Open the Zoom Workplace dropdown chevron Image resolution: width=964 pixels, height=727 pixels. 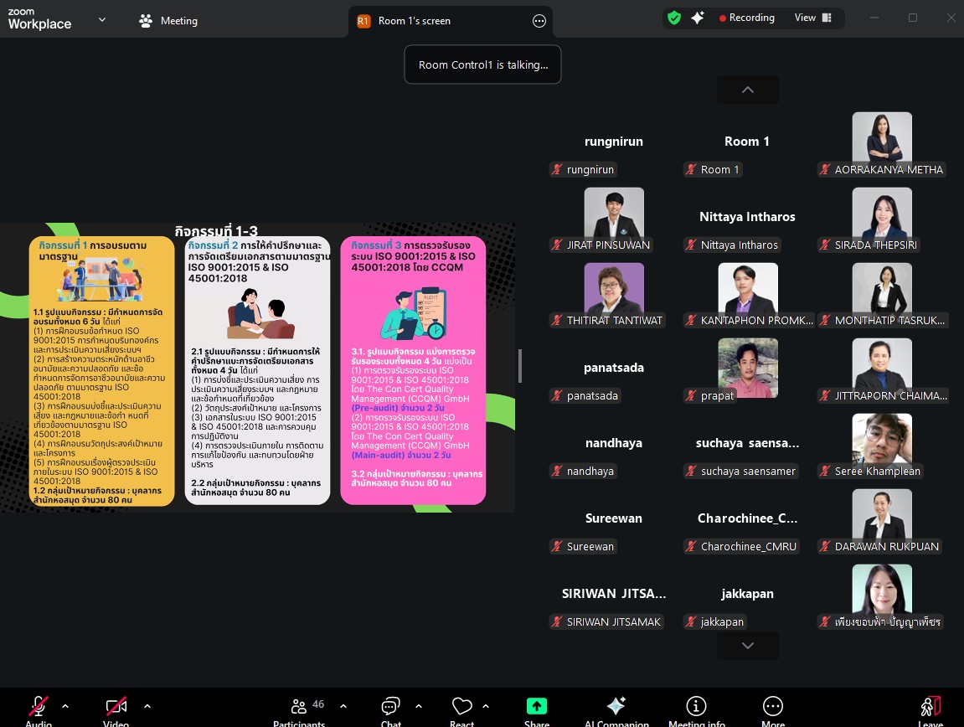click(x=102, y=19)
